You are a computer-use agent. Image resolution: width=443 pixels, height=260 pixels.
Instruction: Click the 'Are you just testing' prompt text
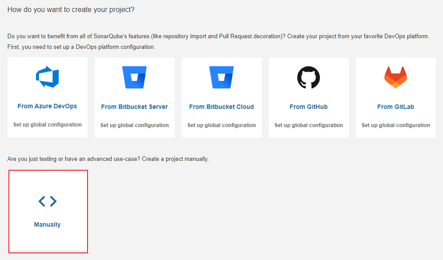[x=108, y=159]
